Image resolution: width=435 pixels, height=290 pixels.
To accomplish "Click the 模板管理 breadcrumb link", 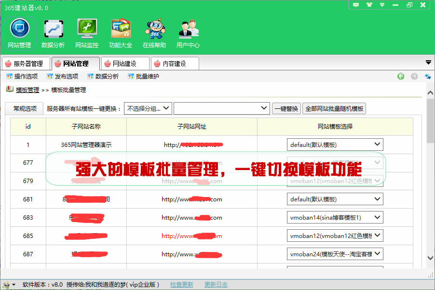I will pos(27,90).
